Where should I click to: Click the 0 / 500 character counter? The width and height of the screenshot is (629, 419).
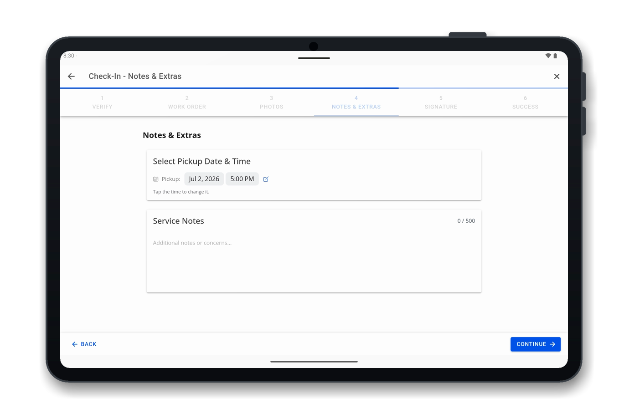466,221
